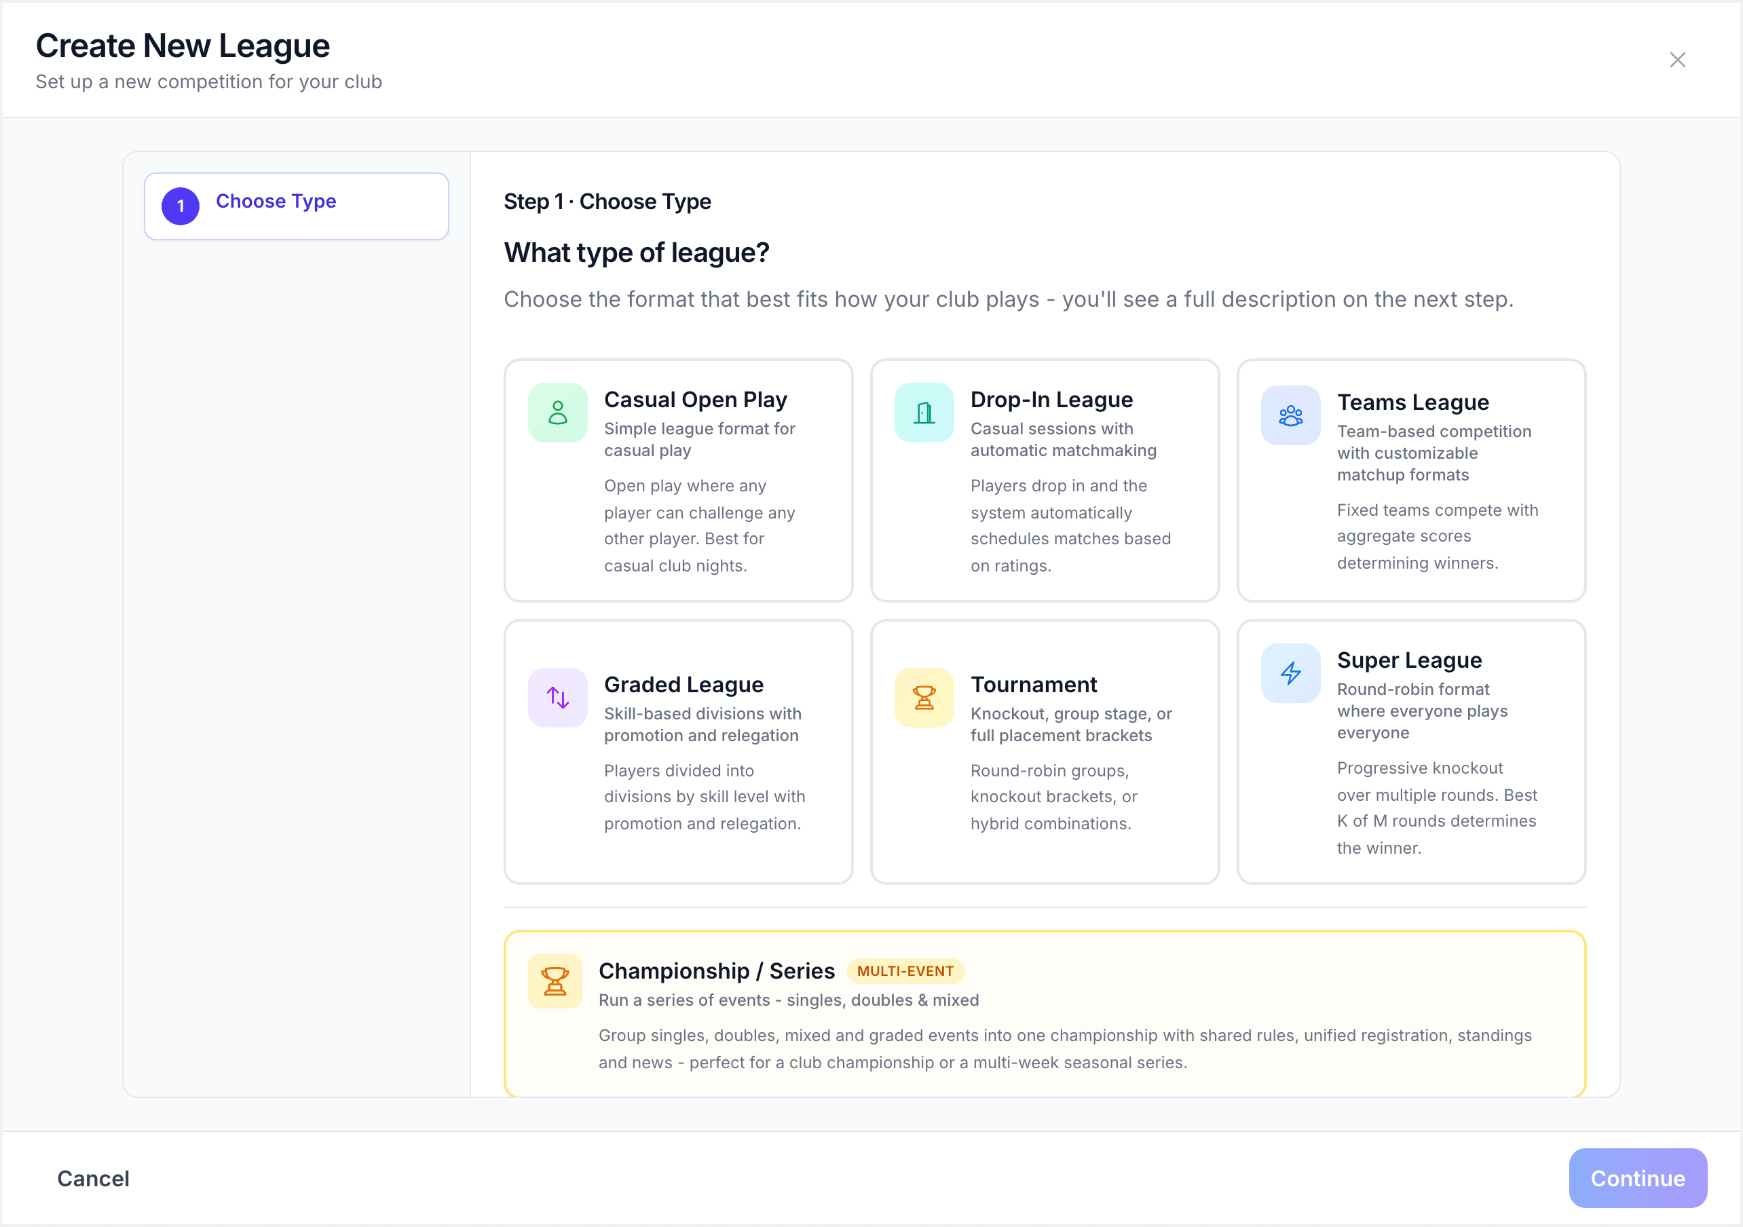Click the Casual Open Play person icon
The height and width of the screenshot is (1227, 1743).
pos(557,413)
